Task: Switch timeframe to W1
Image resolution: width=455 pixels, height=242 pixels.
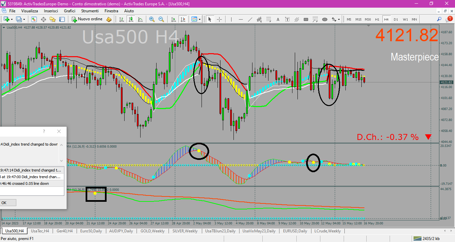Action: point(405,19)
